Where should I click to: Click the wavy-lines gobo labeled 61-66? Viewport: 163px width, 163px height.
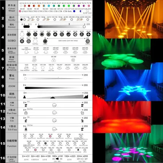point(22,41)
